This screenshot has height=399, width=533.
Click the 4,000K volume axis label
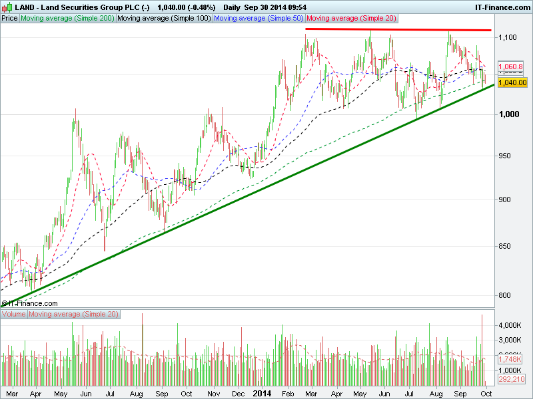coord(510,325)
